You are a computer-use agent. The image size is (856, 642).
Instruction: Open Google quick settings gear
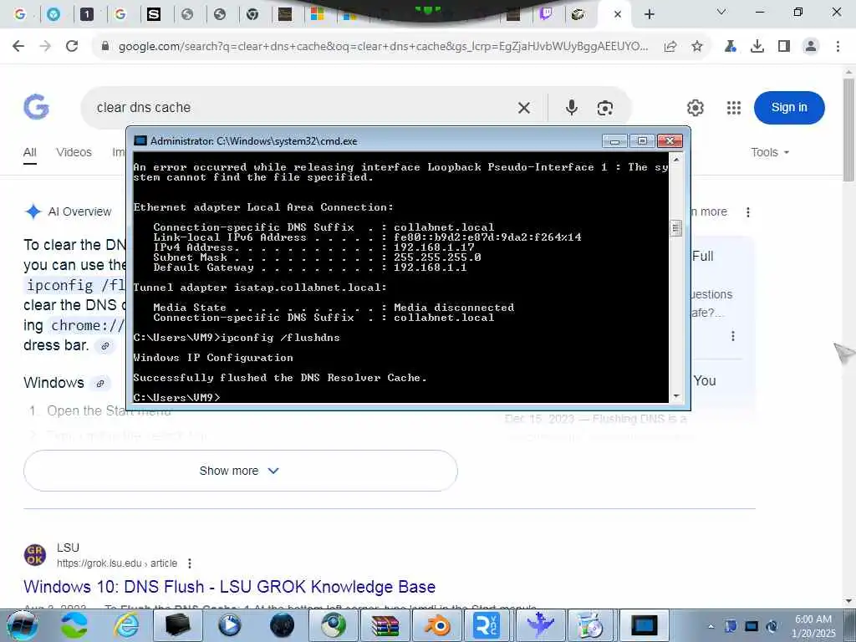point(695,108)
